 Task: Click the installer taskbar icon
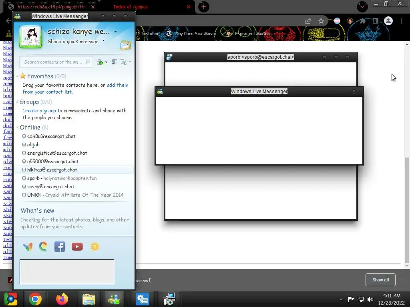169,299
